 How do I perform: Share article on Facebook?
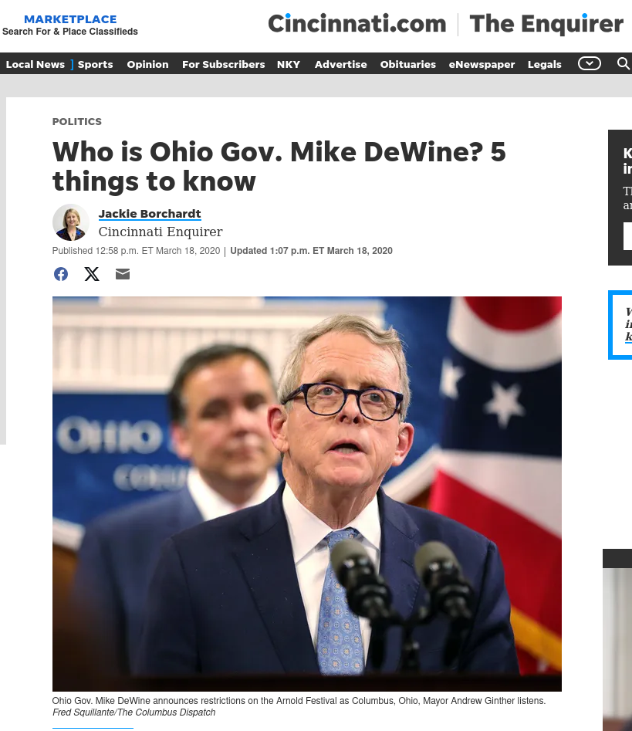[x=61, y=274]
